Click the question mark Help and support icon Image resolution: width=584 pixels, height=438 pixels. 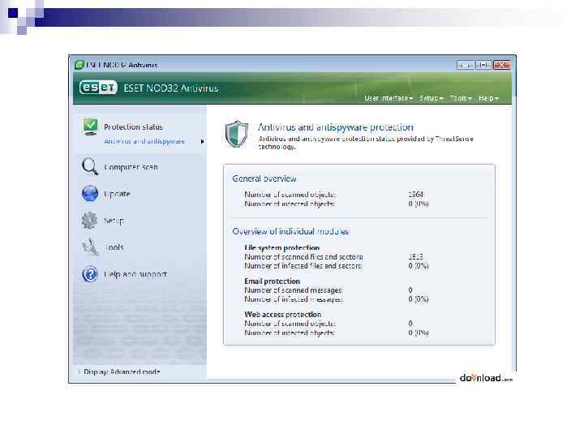tap(90, 274)
